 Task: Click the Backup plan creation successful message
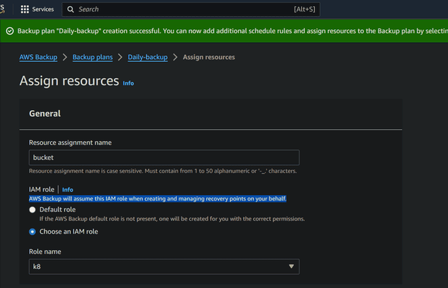point(232,31)
